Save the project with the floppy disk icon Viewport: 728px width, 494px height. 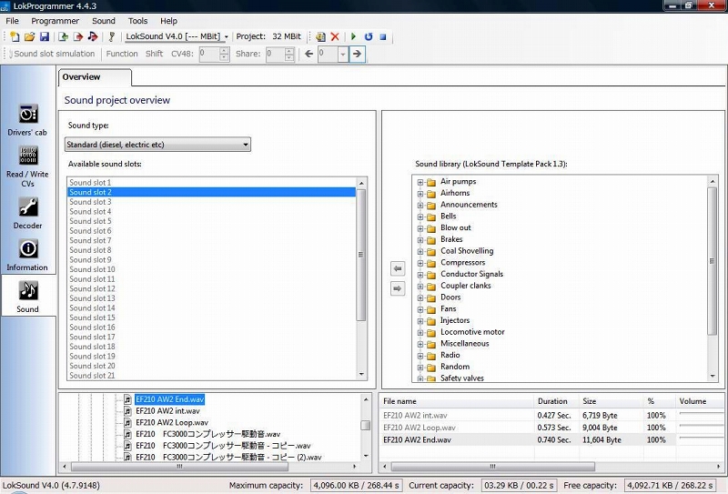coord(45,36)
